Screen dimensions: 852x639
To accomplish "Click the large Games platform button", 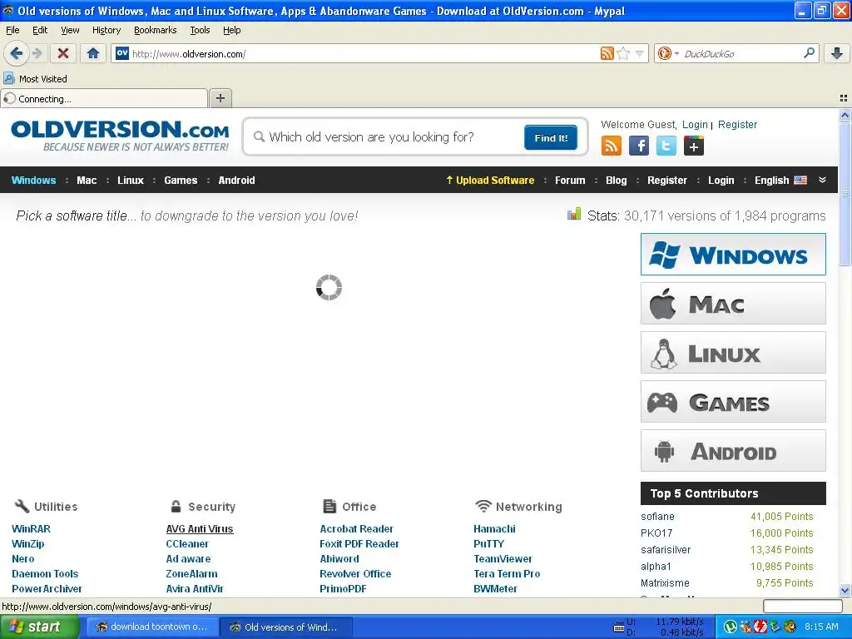I will (x=733, y=402).
